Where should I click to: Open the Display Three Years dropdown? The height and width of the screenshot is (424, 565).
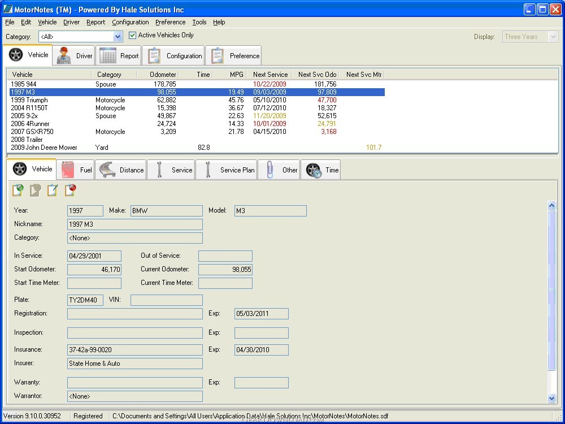[x=553, y=36]
